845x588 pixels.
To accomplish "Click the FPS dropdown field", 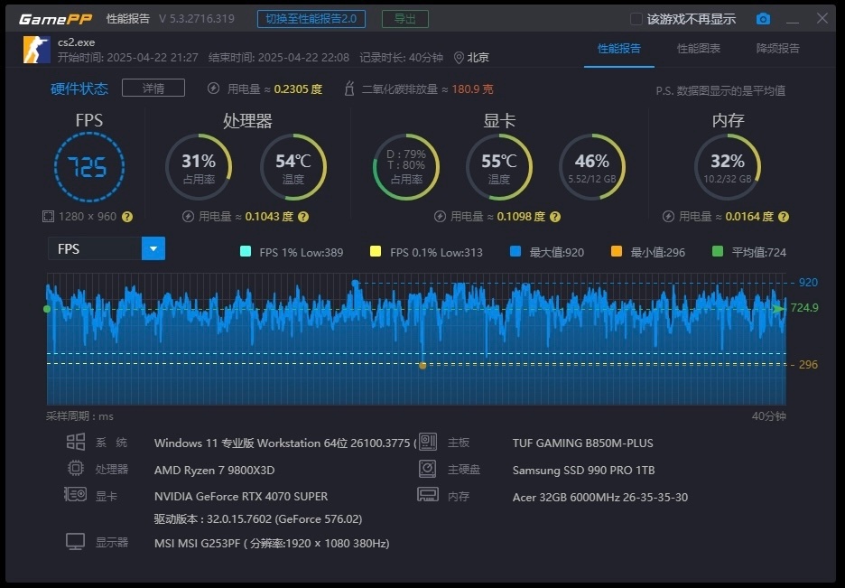I will pos(107,248).
